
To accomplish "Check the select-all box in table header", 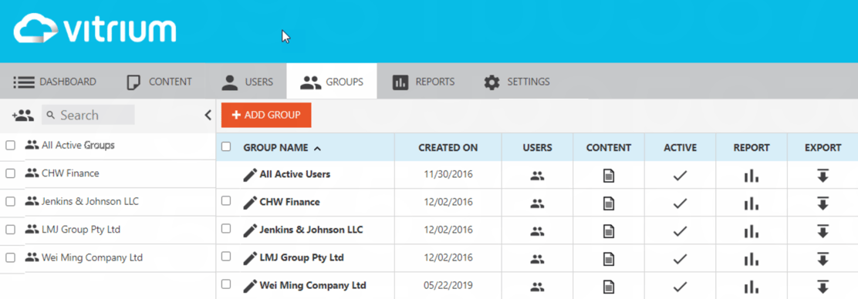I will tap(226, 146).
